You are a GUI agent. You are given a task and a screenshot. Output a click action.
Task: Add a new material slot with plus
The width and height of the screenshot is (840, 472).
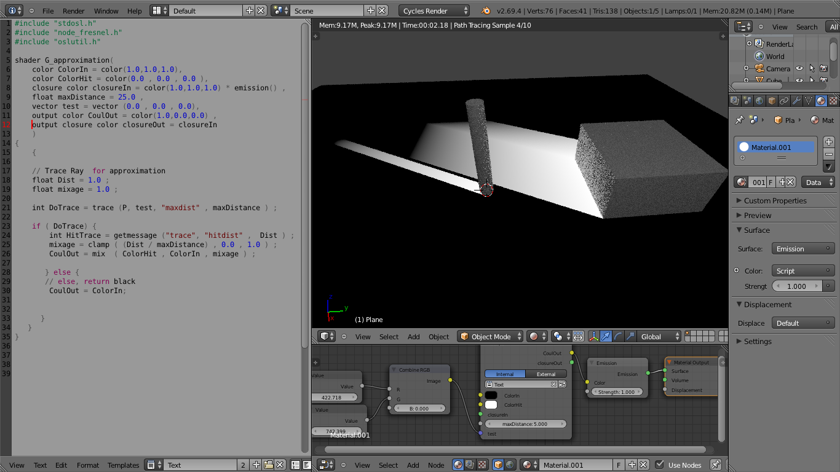(x=829, y=142)
